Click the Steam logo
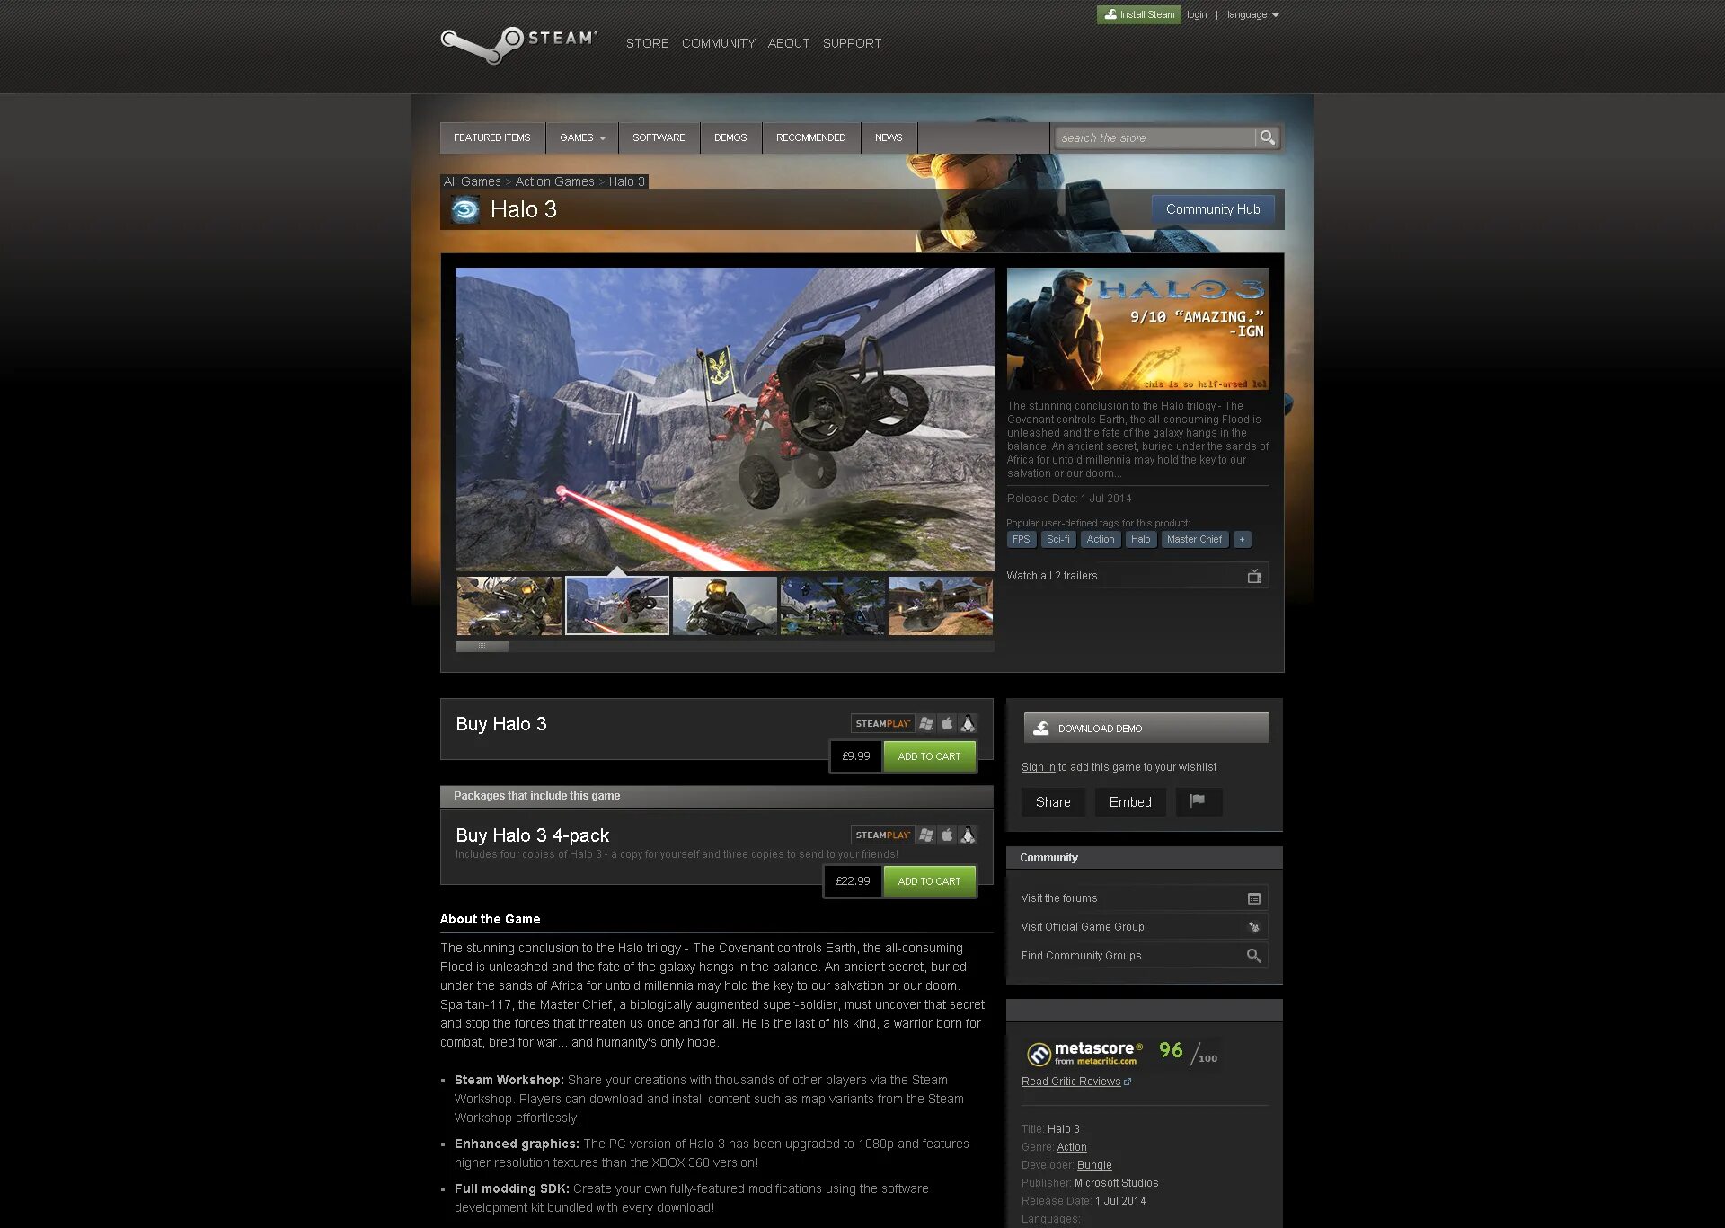This screenshot has height=1228, width=1725. click(x=518, y=43)
